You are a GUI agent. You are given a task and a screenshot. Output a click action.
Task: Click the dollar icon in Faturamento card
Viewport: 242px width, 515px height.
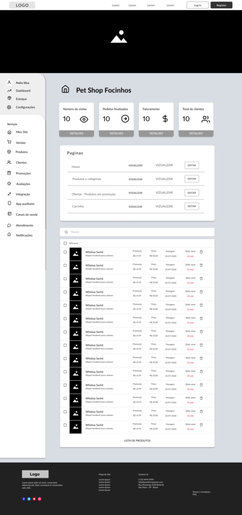coord(165,119)
